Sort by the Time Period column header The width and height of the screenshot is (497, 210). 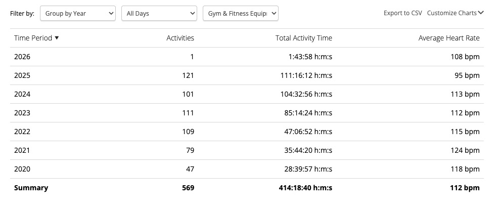pos(33,38)
